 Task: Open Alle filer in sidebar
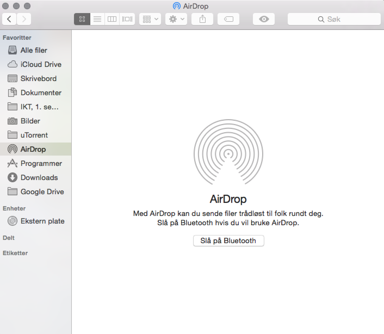[x=36, y=50]
